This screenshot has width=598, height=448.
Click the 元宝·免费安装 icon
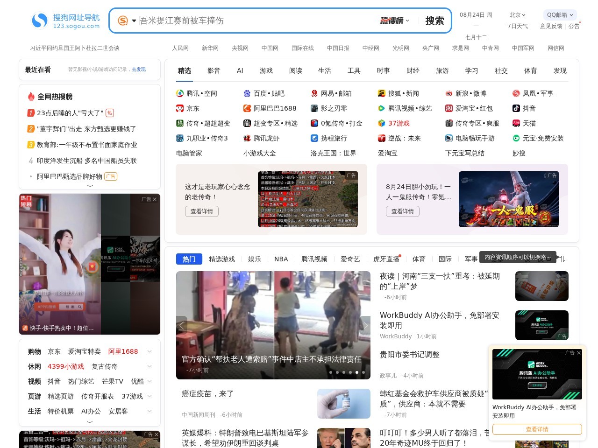click(516, 138)
